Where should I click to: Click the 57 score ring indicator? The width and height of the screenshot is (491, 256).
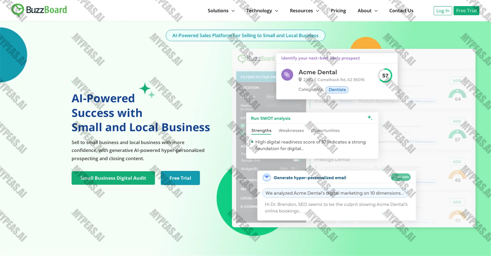pyautogui.click(x=385, y=76)
